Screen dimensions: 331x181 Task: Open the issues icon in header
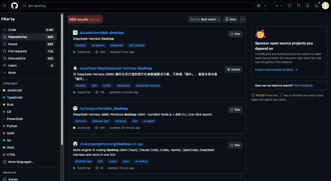tap(290, 6)
